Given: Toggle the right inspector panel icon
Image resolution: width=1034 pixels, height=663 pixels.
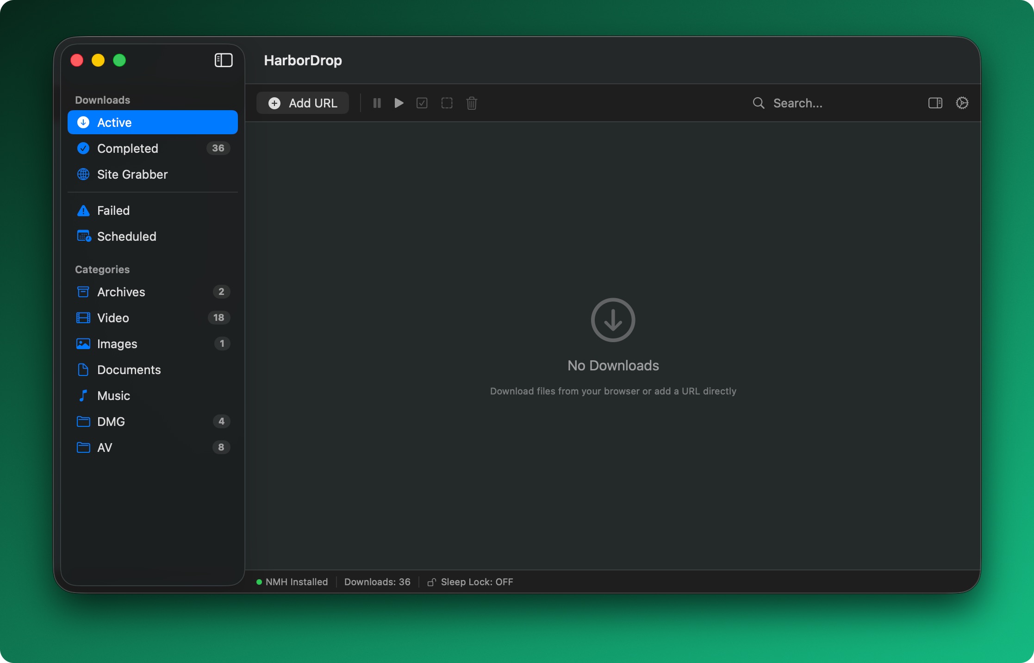Looking at the screenshot, I should tap(935, 103).
